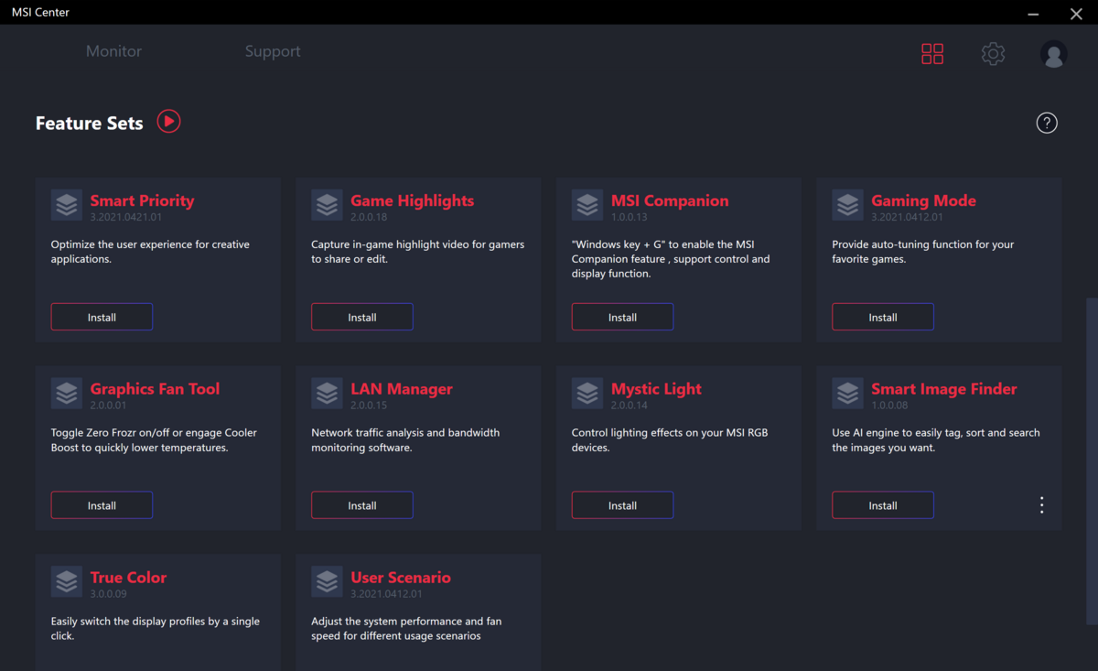
Task: Click the Feature Sets heading
Action: pos(90,123)
